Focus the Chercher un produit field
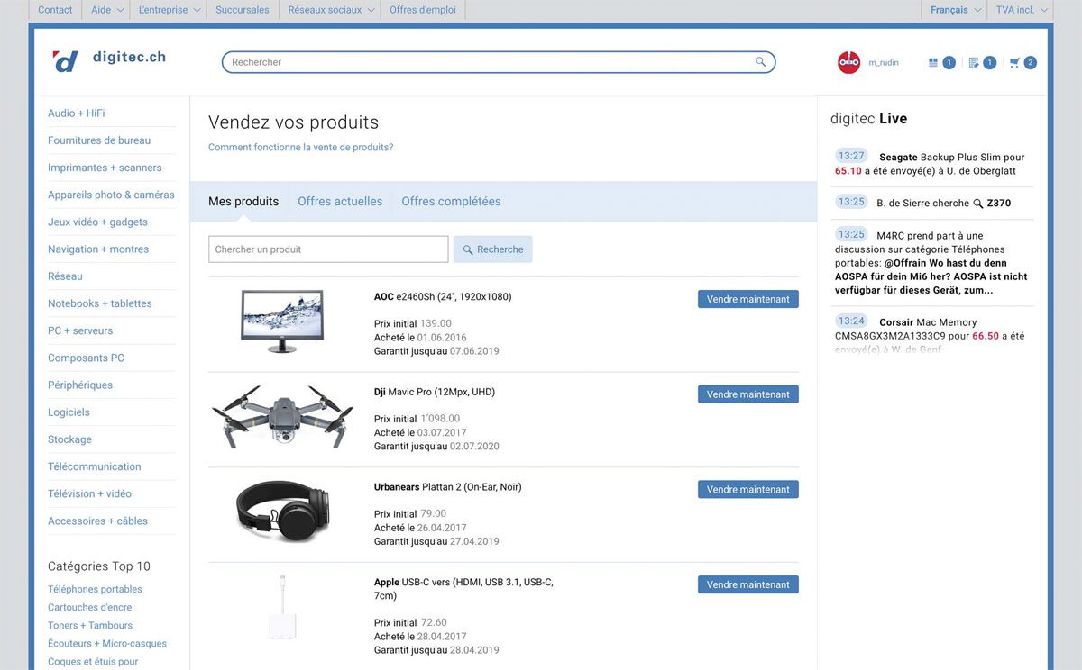The height and width of the screenshot is (670, 1082). pos(328,249)
